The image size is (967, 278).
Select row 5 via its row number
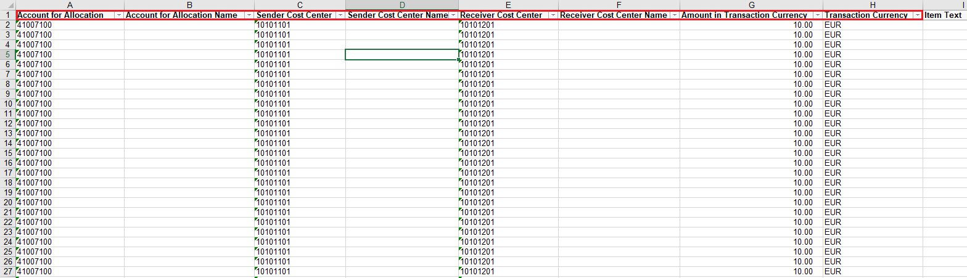click(x=7, y=54)
